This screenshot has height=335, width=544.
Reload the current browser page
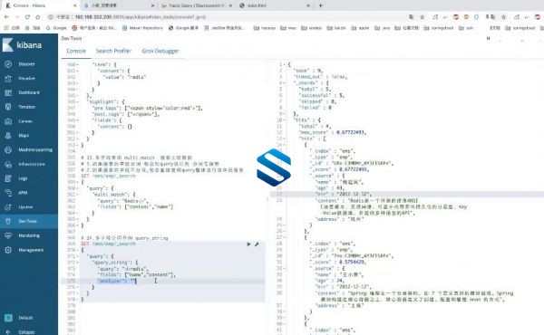[x=27, y=17]
